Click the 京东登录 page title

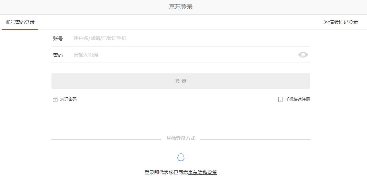pos(181,7)
